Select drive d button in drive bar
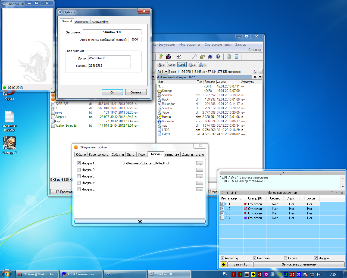This screenshot has height=278, width=347. tap(182, 65)
